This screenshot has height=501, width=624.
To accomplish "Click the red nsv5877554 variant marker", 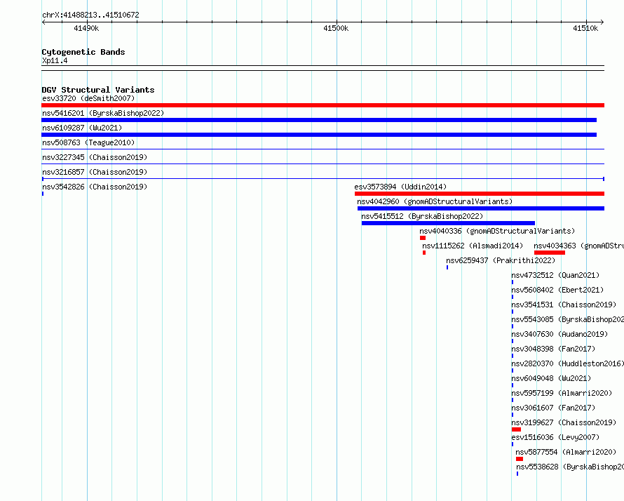I will click(x=520, y=459).
